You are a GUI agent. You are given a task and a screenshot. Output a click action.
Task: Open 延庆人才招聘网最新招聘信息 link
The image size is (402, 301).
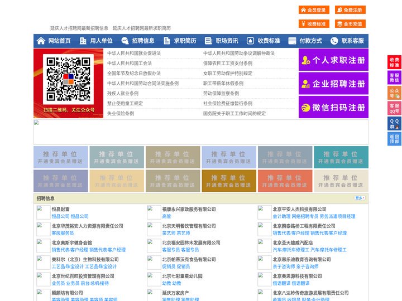(x=79, y=28)
